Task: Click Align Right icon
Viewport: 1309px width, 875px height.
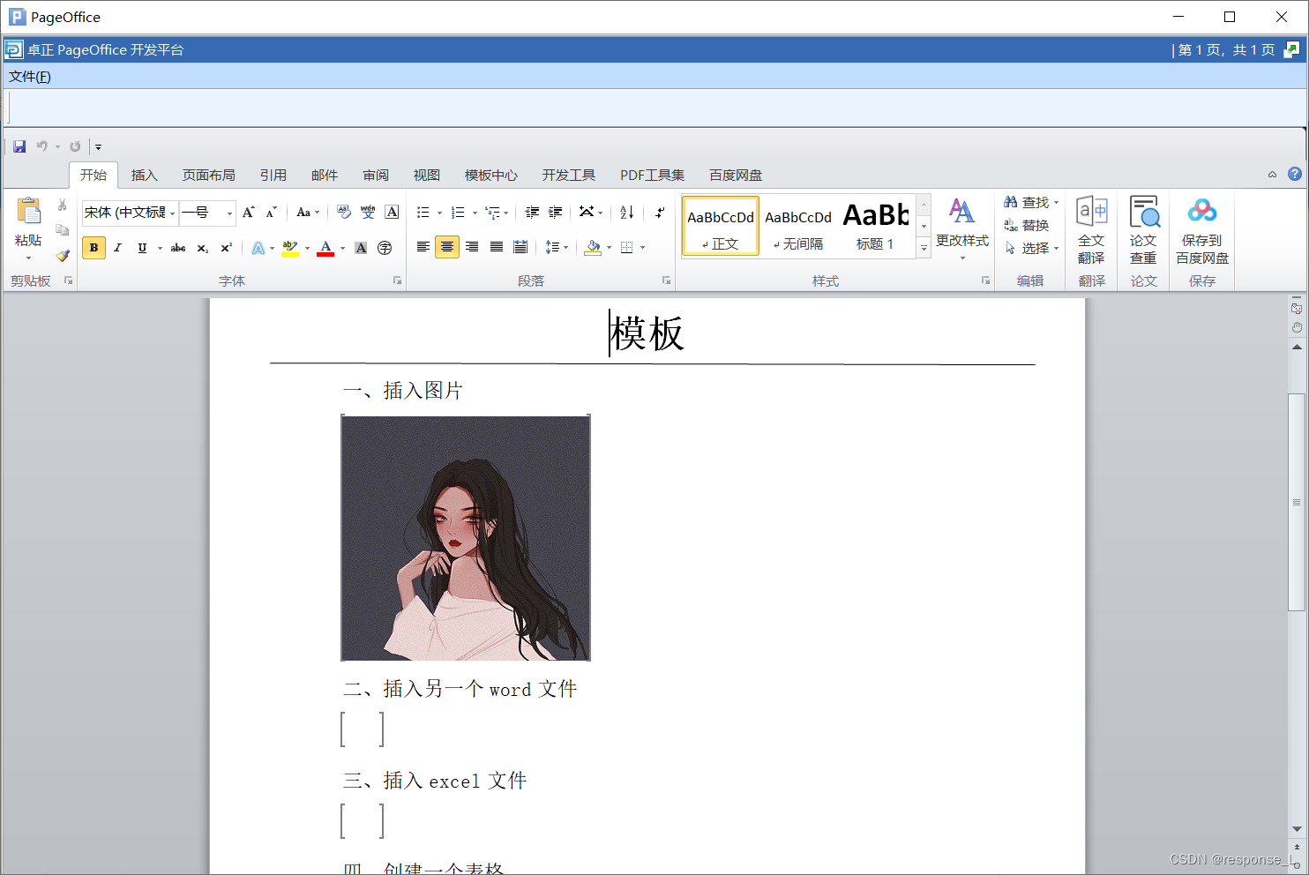Action: pyautogui.click(x=472, y=247)
